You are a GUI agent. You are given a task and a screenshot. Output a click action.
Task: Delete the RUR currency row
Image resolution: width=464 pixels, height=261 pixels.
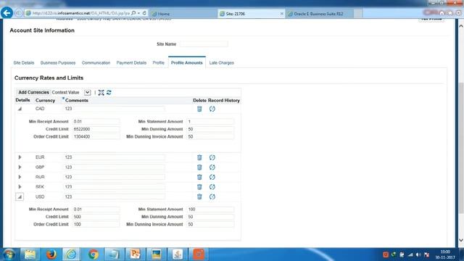199,177
